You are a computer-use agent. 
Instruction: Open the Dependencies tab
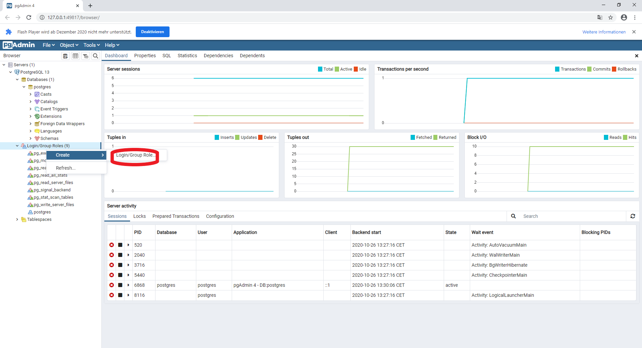218,56
